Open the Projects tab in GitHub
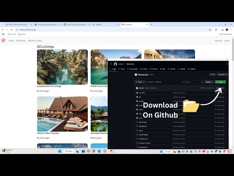The image size is (234, 176). 154,69
